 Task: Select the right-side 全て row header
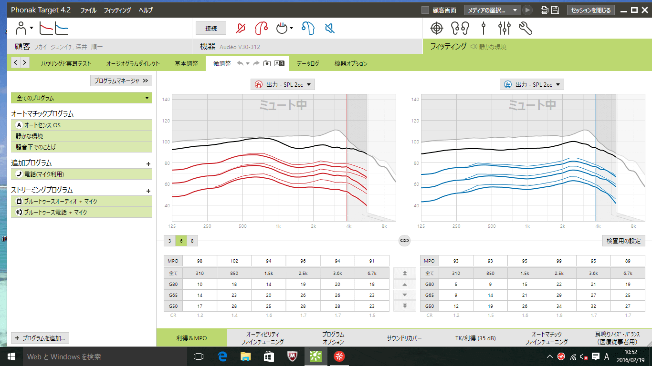tap(173, 274)
